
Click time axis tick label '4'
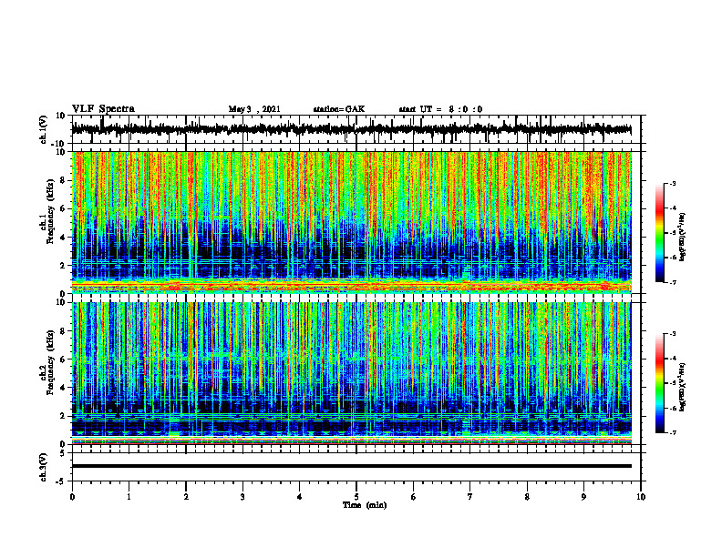pyautogui.click(x=300, y=497)
